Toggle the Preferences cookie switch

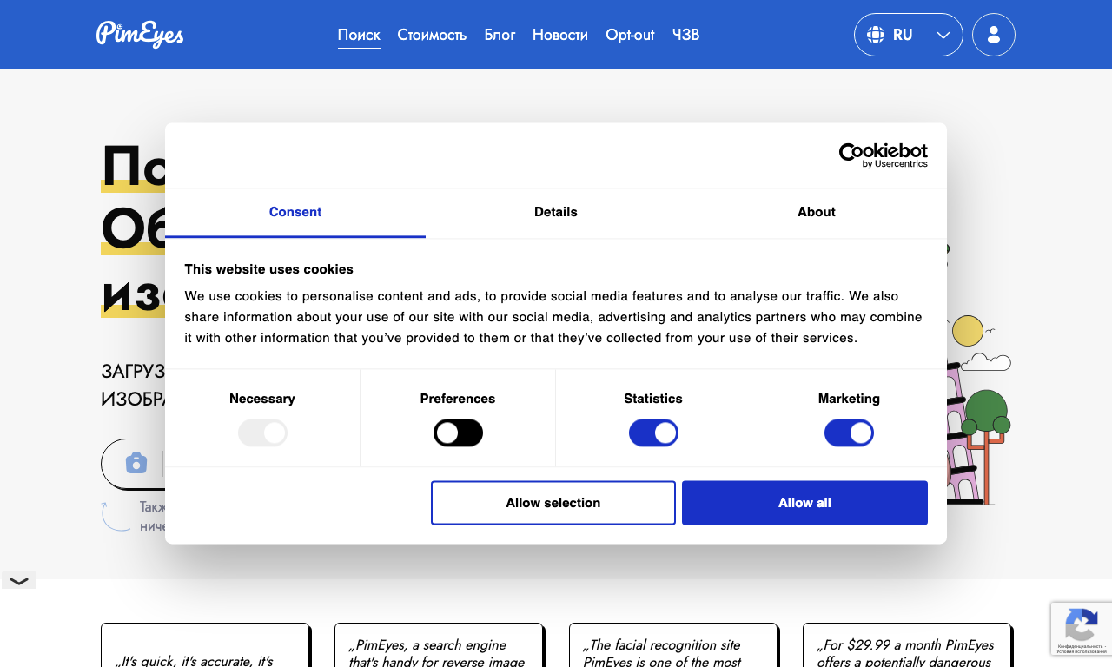click(458, 433)
